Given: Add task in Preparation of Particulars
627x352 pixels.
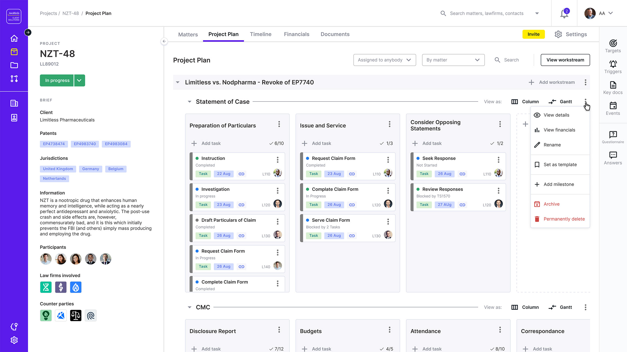Looking at the screenshot, I should tap(206, 143).
